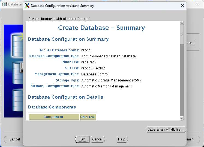Click the Memory Configuration Type label
This screenshot has height=147, width=204.
tap(55, 86)
